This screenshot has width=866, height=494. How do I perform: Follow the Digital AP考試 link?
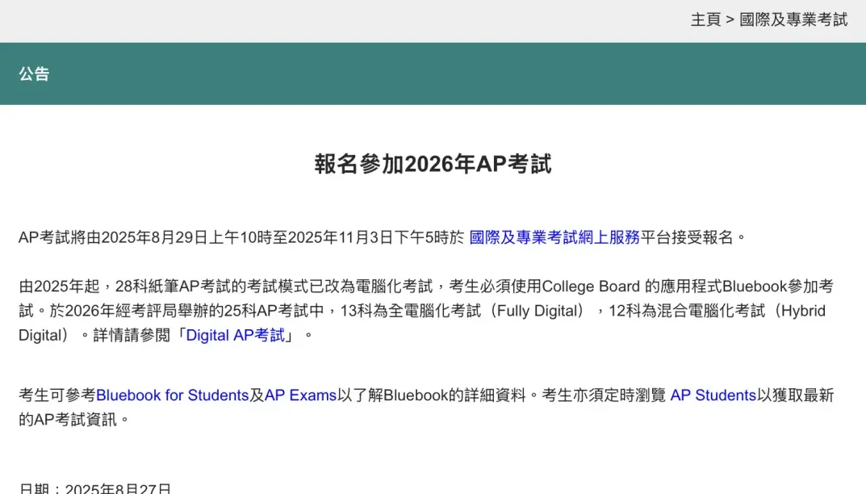click(x=236, y=336)
